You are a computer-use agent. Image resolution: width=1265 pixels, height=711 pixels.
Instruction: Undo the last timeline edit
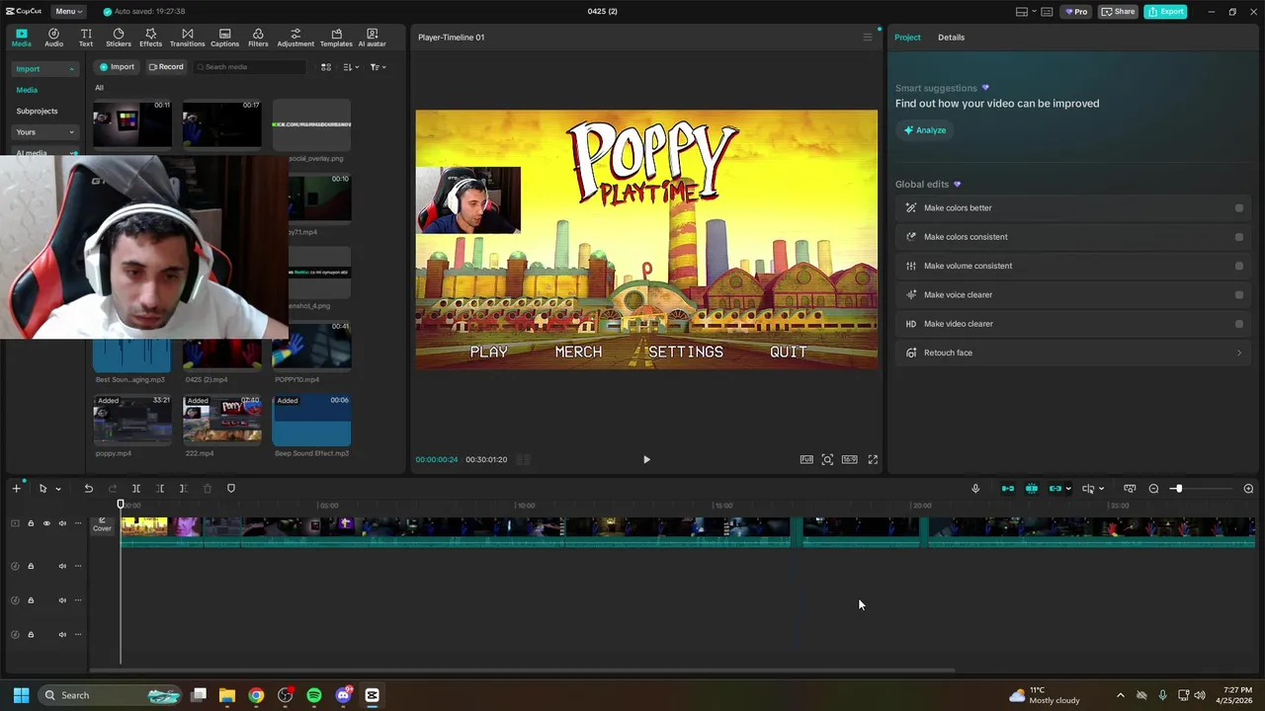[88, 489]
